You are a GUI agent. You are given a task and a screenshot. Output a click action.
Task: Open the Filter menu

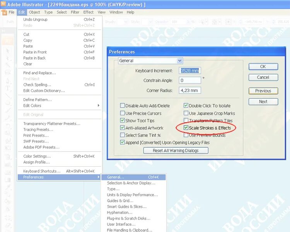(x=75, y=12)
